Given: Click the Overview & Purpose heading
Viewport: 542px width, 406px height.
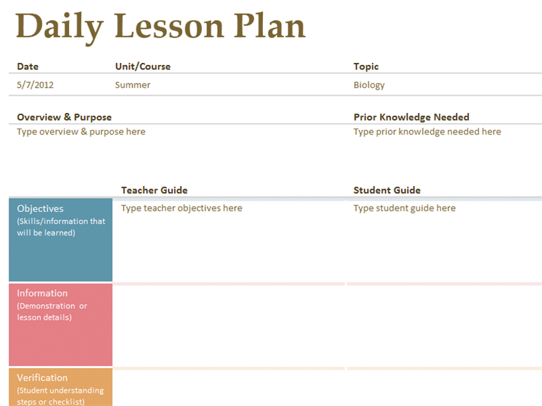Looking at the screenshot, I should coord(64,117).
